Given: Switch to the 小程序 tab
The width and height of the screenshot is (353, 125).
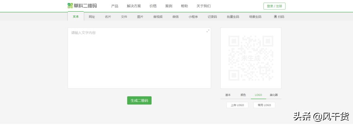Looking at the screenshot, I should pyautogui.click(x=193, y=17).
